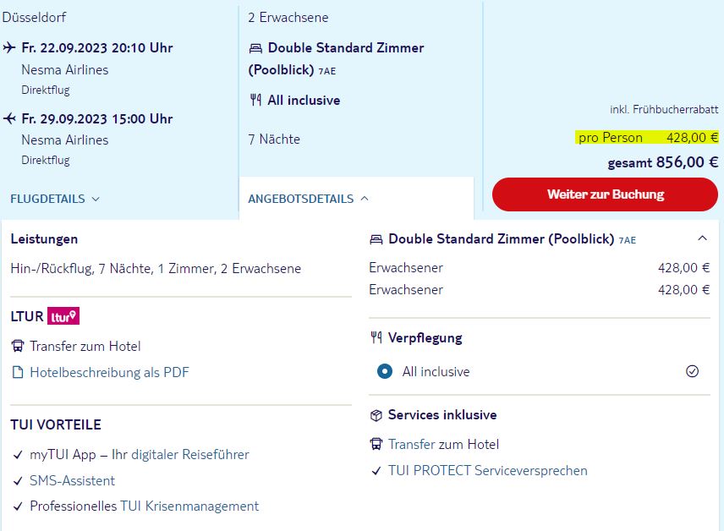Collapse the Double Standard Zimmer price breakdown
The width and height of the screenshot is (724, 531).
tap(702, 238)
